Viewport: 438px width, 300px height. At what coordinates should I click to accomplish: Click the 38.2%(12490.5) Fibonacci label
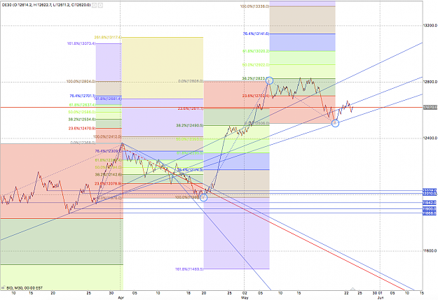pyautogui.click(x=190, y=125)
